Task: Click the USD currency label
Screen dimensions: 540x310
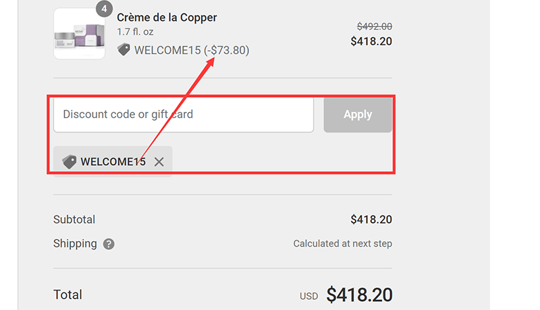Action: click(x=309, y=296)
